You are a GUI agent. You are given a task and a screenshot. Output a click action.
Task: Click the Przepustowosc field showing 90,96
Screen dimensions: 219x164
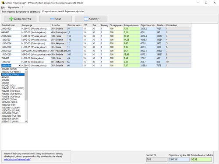201,160
